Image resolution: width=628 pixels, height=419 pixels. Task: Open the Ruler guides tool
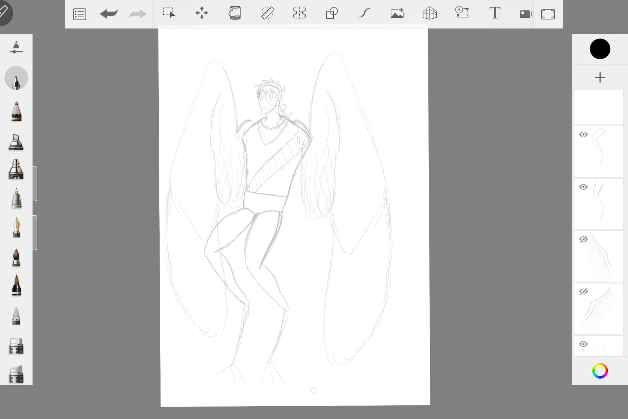[268, 13]
